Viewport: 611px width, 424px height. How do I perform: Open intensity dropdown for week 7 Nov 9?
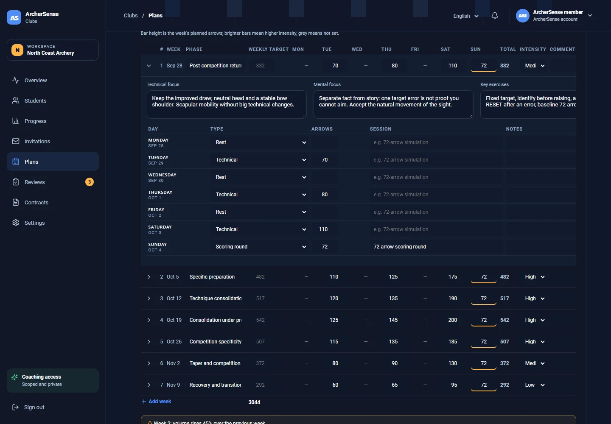click(x=535, y=385)
